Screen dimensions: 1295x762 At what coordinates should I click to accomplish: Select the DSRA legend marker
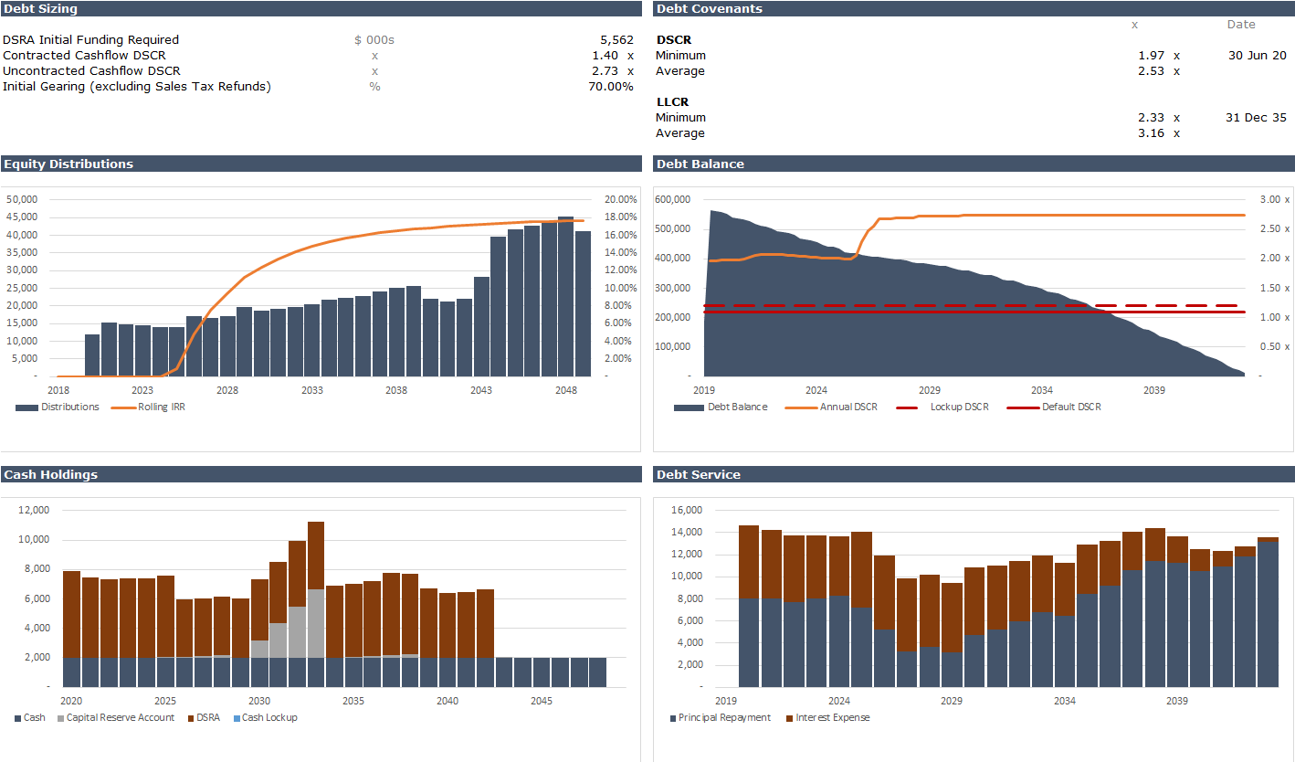[x=191, y=717]
